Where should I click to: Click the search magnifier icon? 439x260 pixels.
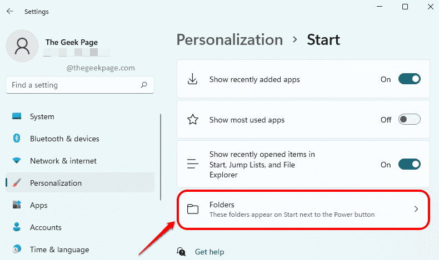click(x=144, y=85)
